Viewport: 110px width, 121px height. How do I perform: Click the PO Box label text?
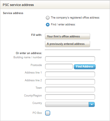[37, 113]
